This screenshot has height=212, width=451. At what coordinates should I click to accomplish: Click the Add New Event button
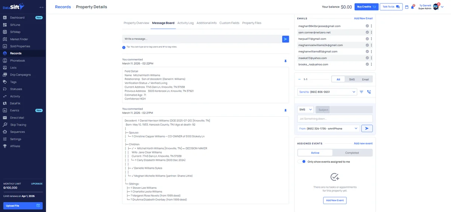pos(335,200)
